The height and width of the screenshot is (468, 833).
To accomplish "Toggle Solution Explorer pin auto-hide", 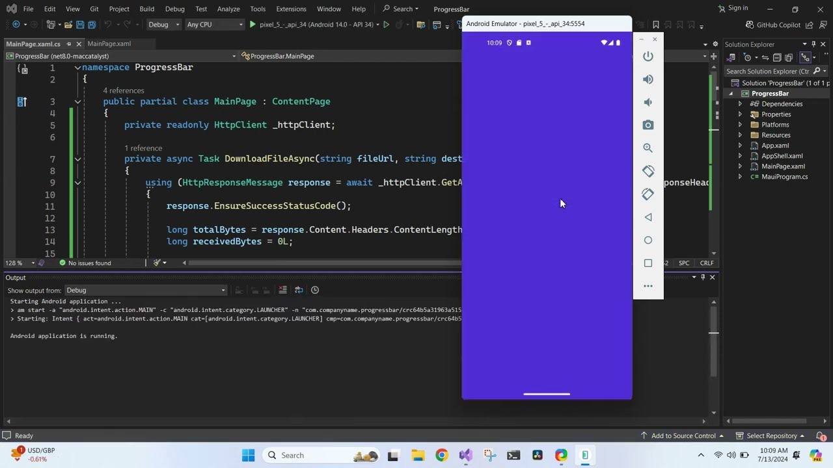I will [813, 44].
